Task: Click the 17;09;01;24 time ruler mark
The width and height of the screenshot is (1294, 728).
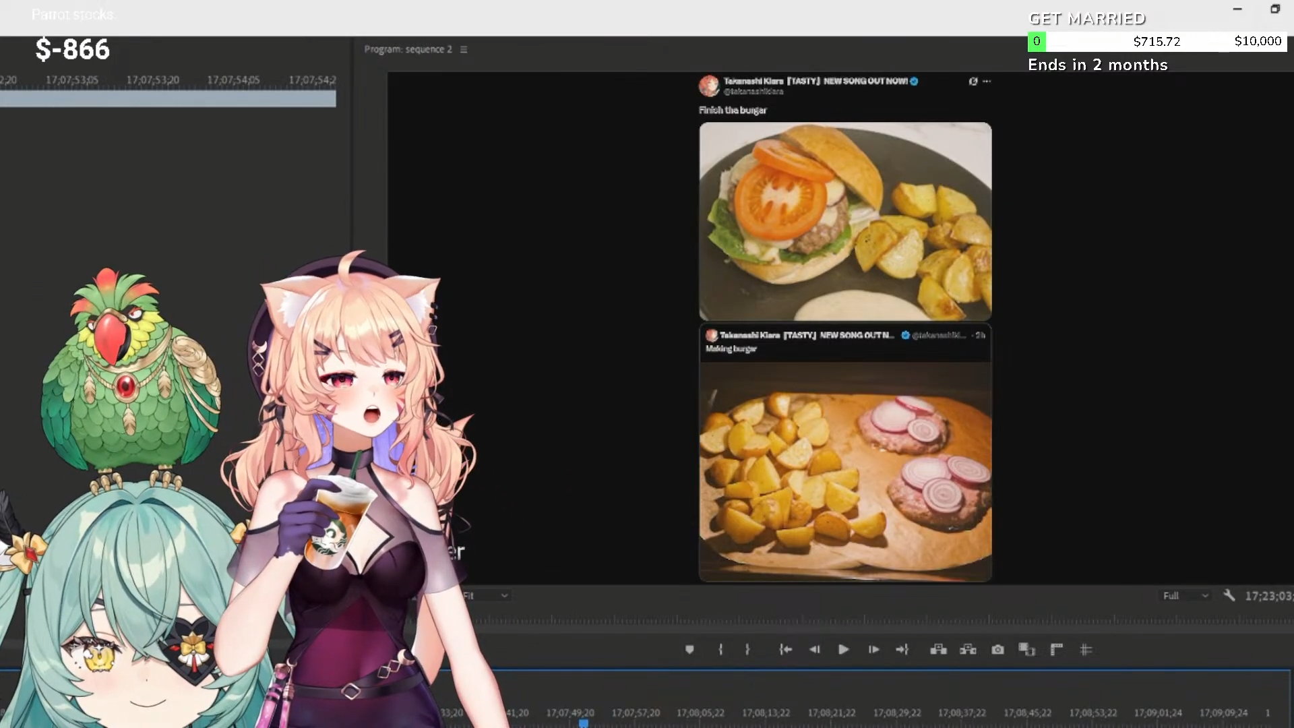Action: point(1158,712)
